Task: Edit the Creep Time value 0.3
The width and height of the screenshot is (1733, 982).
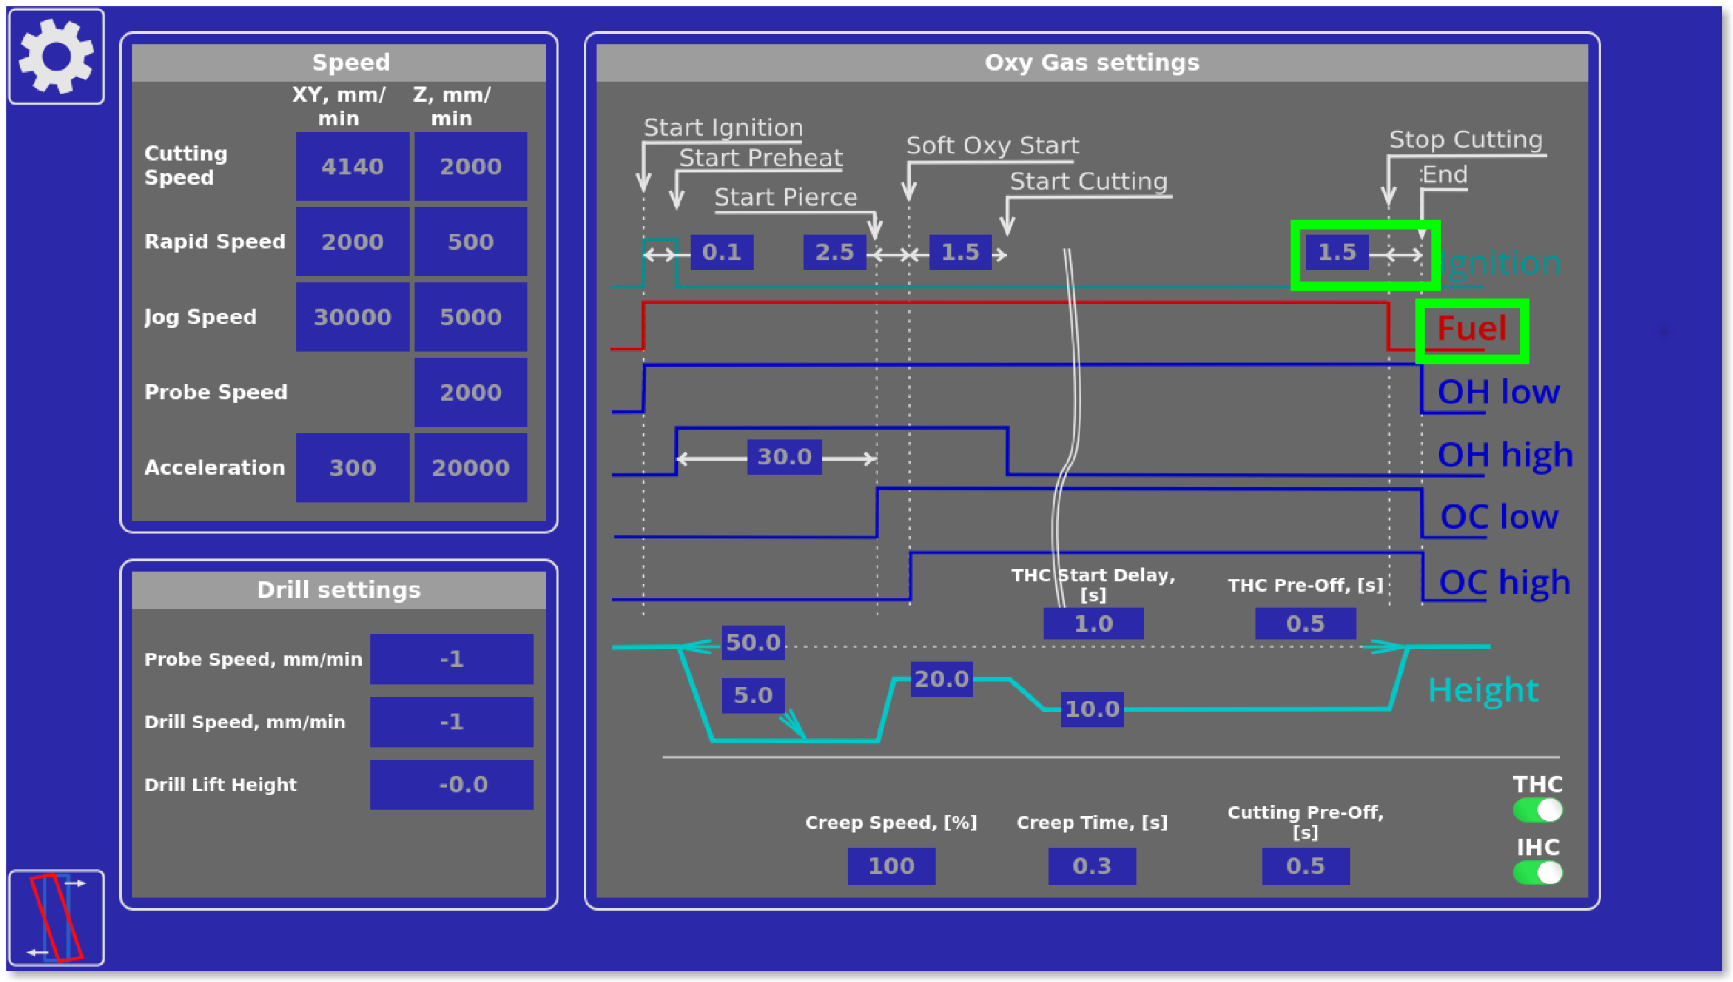Action: tap(1091, 866)
